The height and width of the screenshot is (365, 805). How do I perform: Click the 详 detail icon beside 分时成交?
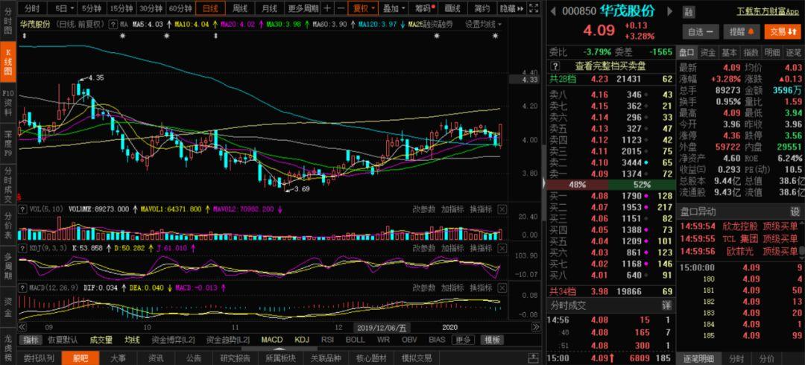[666, 305]
